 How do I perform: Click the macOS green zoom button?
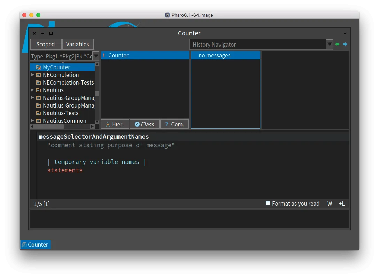point(38,15)
